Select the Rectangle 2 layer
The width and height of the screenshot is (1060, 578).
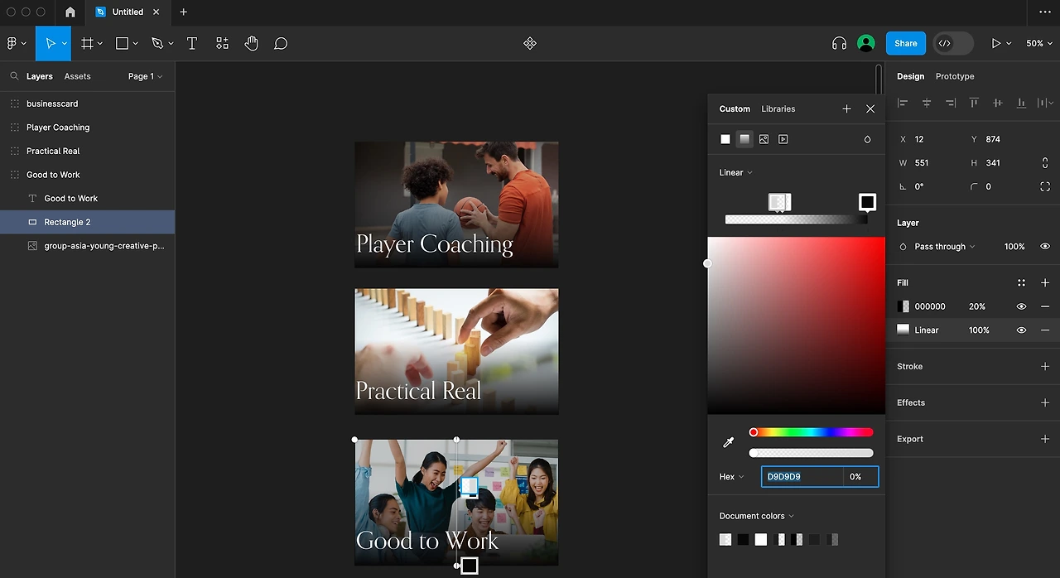pos(87,222)
